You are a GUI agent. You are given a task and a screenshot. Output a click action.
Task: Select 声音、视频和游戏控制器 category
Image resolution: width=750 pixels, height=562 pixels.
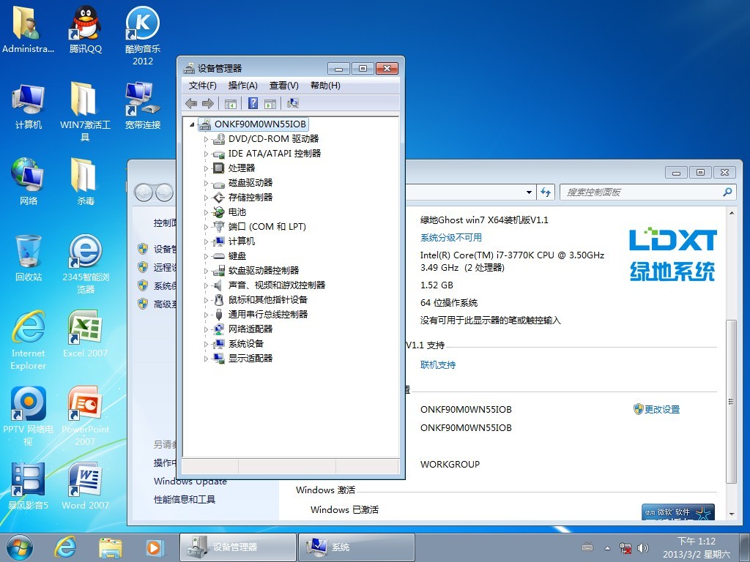coord(277,285)
